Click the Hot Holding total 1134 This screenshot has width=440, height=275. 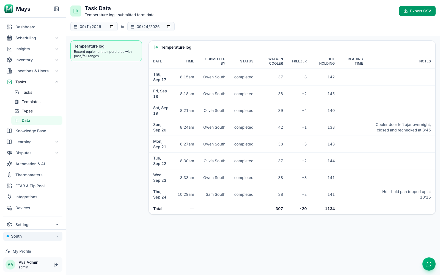[x=330, y=209]
